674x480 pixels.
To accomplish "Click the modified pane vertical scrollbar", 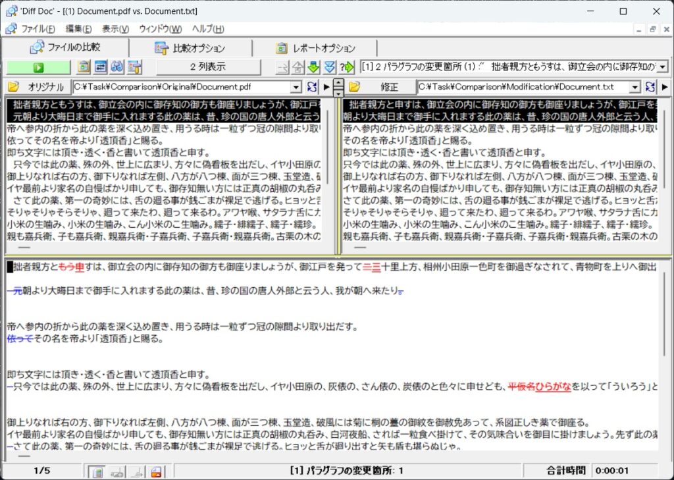I will tap(665, 149).
